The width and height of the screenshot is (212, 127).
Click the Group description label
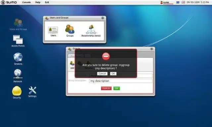77,80
